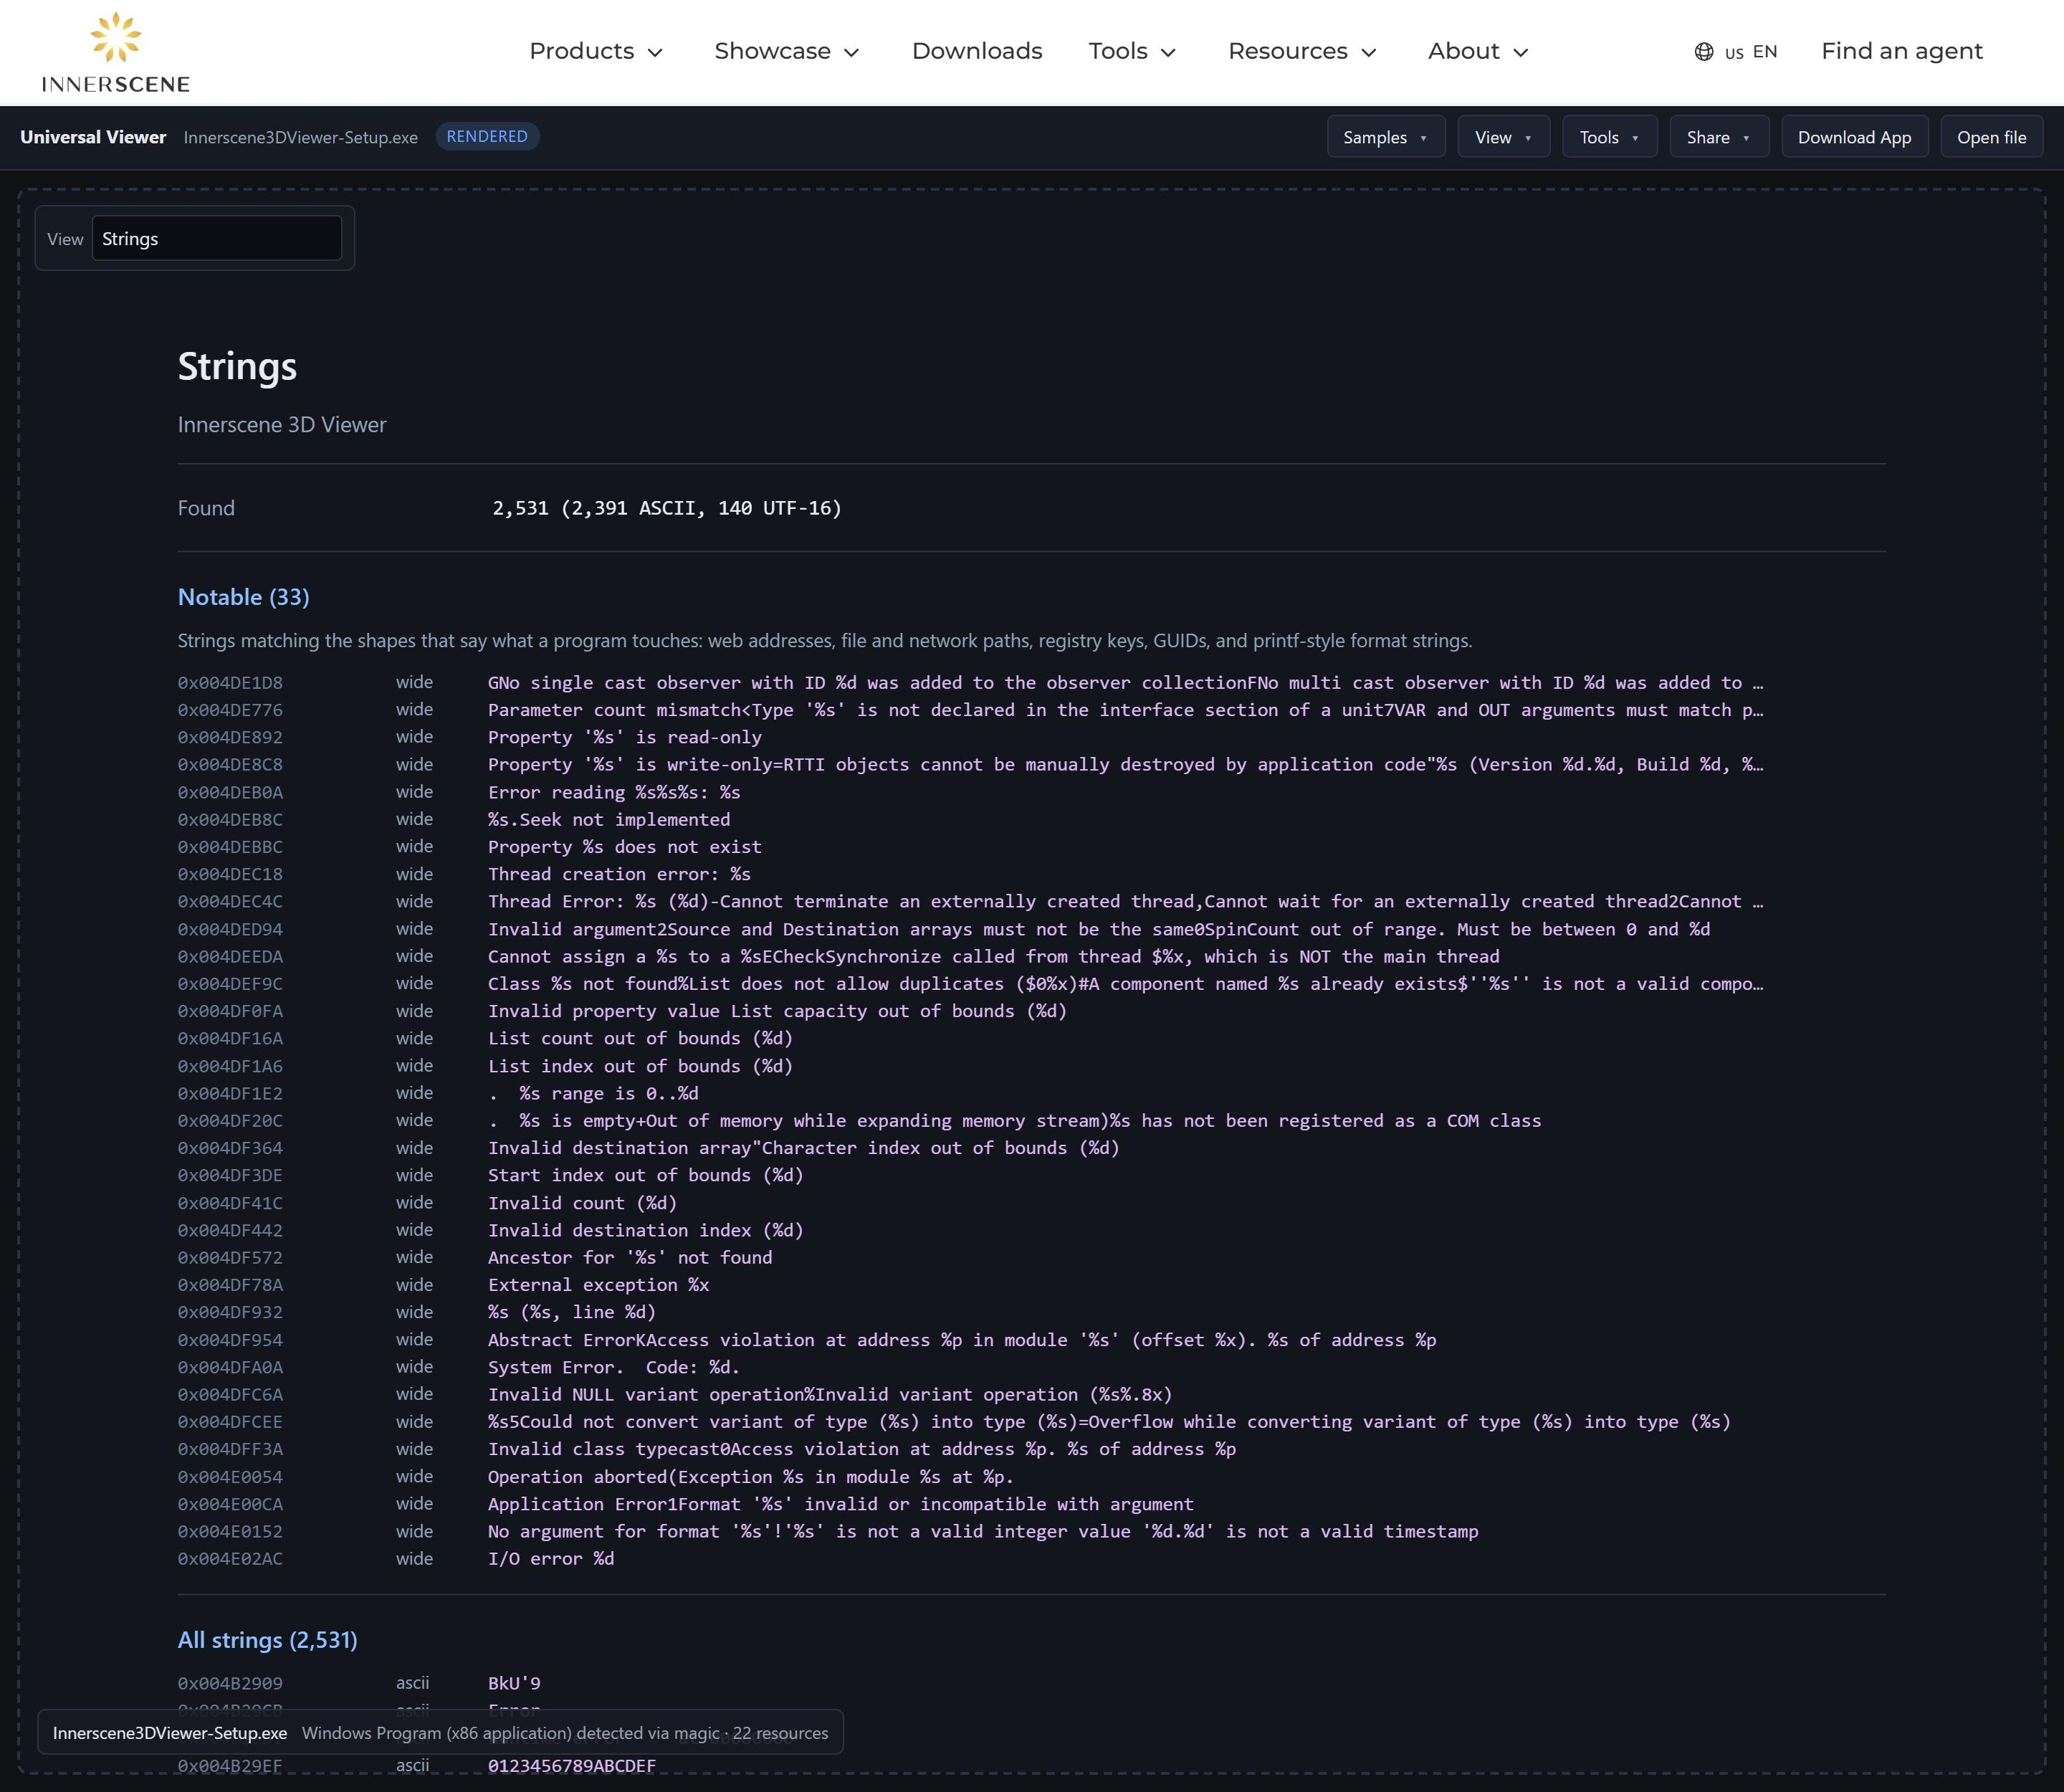
Task: Expand the Resources menu
Action: (1302, 51)
